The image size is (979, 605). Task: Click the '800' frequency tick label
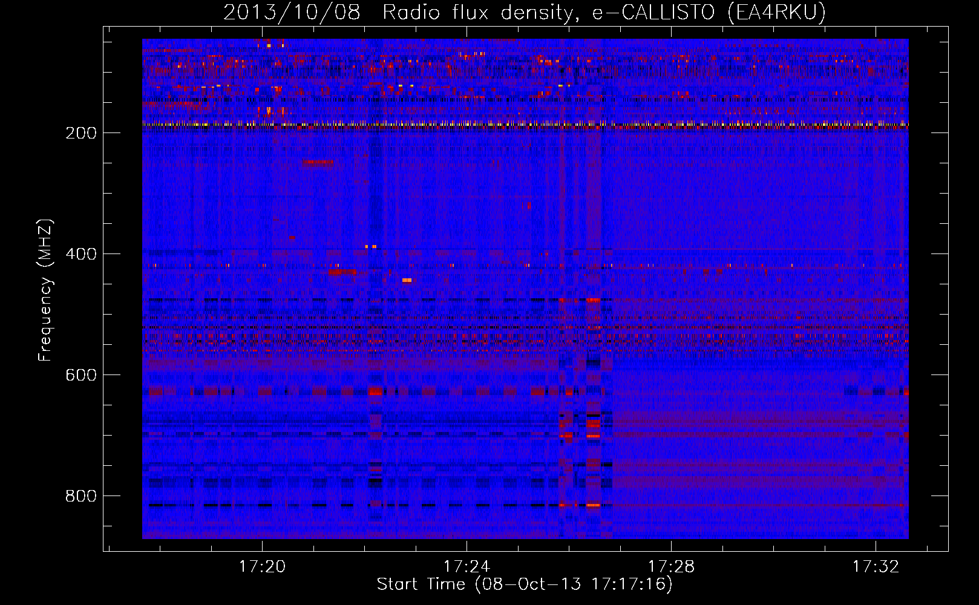click(x=81, y=496)
